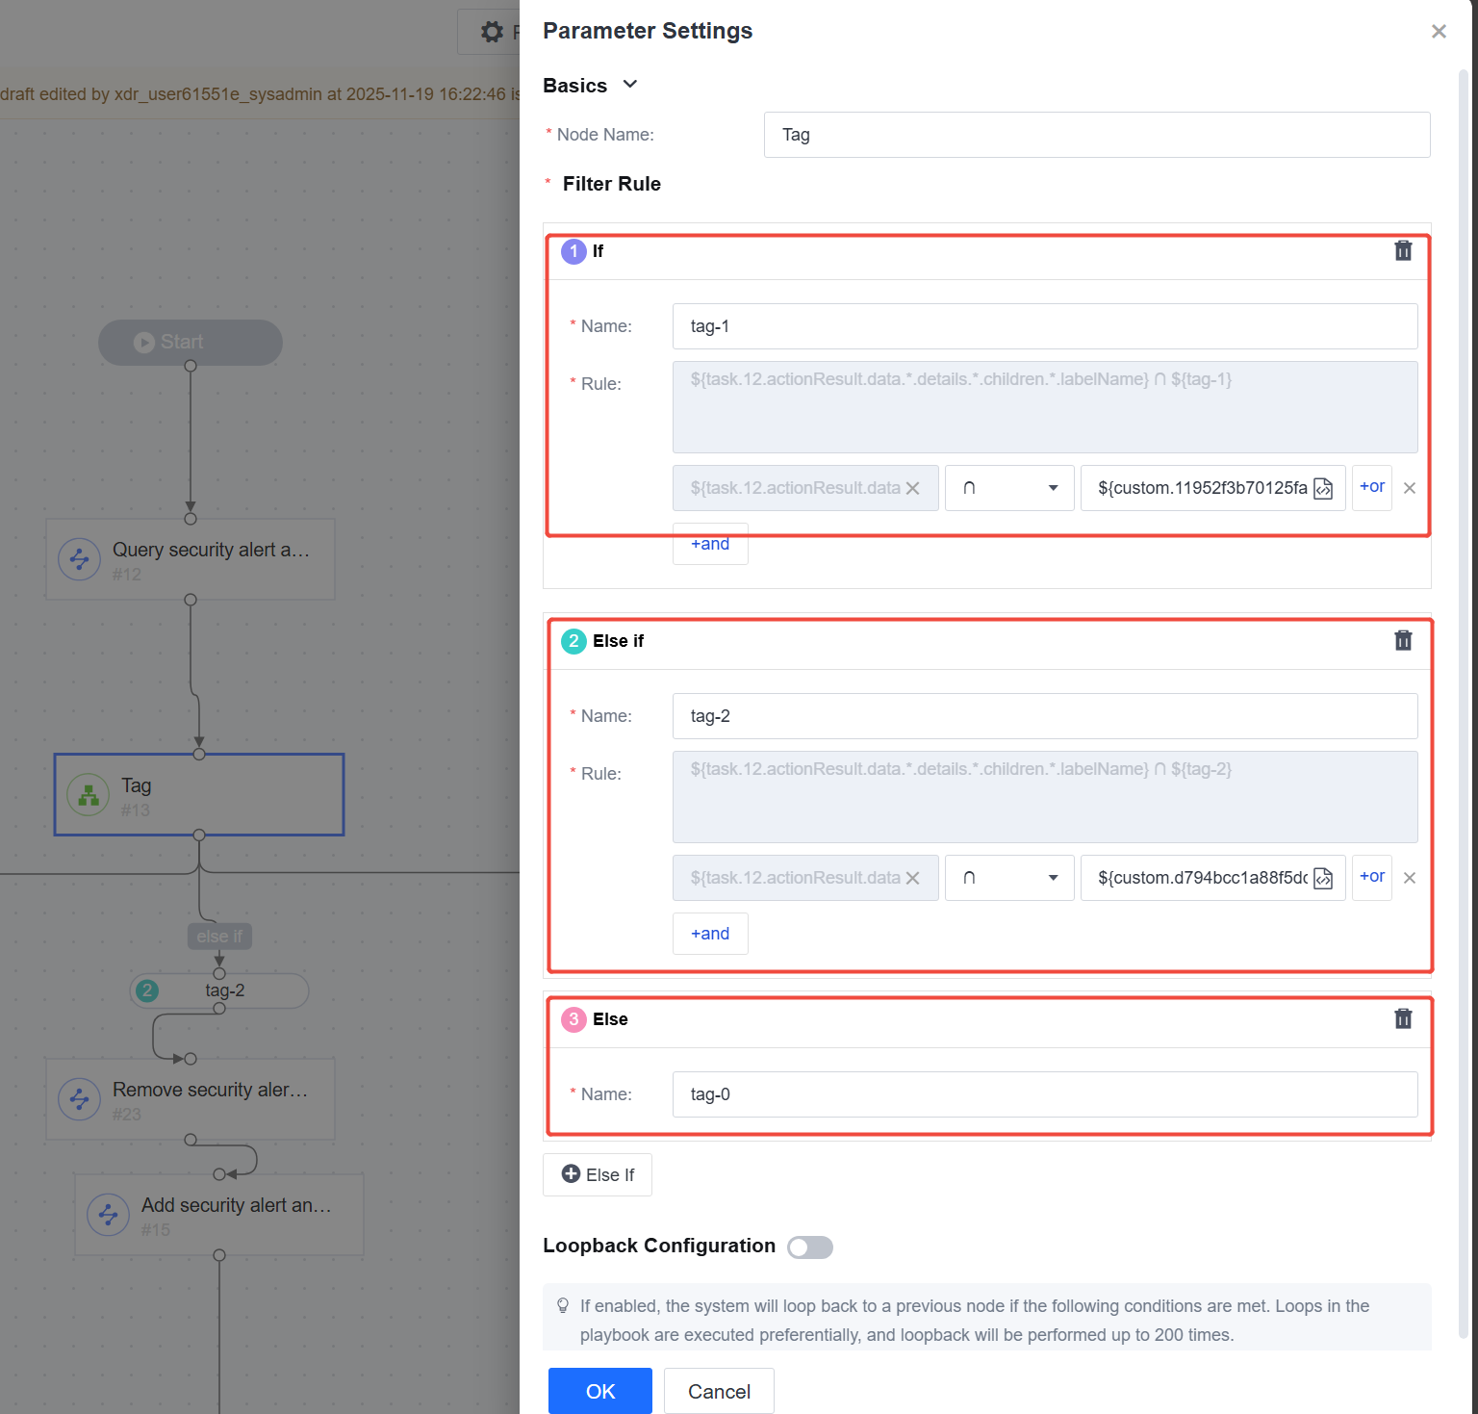Click the panel's vertical scrollbar
The height and width of the screenshot is (1414, 1478).
point(1465,703)
